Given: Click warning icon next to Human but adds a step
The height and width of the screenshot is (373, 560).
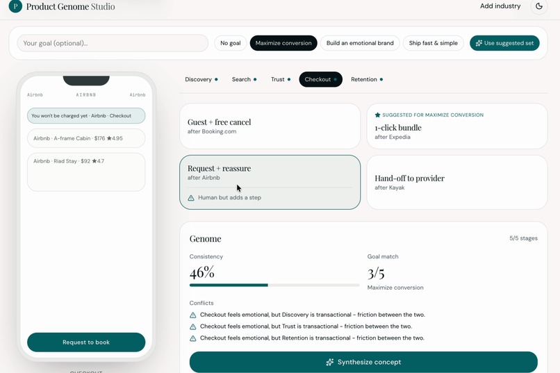Looking at the screenshot, I should tap(191, 198).
